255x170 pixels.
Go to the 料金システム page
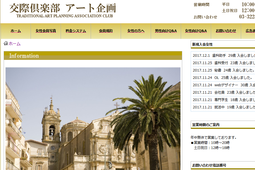(76, 31)
